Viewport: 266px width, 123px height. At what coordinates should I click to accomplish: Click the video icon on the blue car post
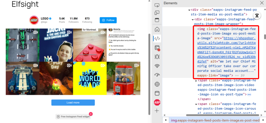pos(35,65)
